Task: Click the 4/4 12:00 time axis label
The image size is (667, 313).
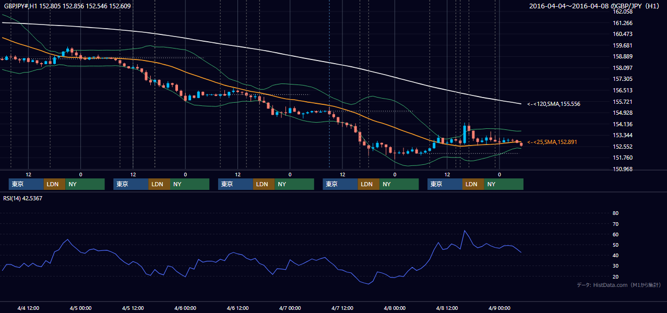Action: [x=28, y=308]
